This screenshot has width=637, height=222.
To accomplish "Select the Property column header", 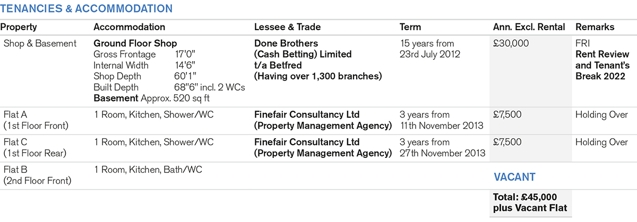I will pyautogui.click(x=19, y=27).
